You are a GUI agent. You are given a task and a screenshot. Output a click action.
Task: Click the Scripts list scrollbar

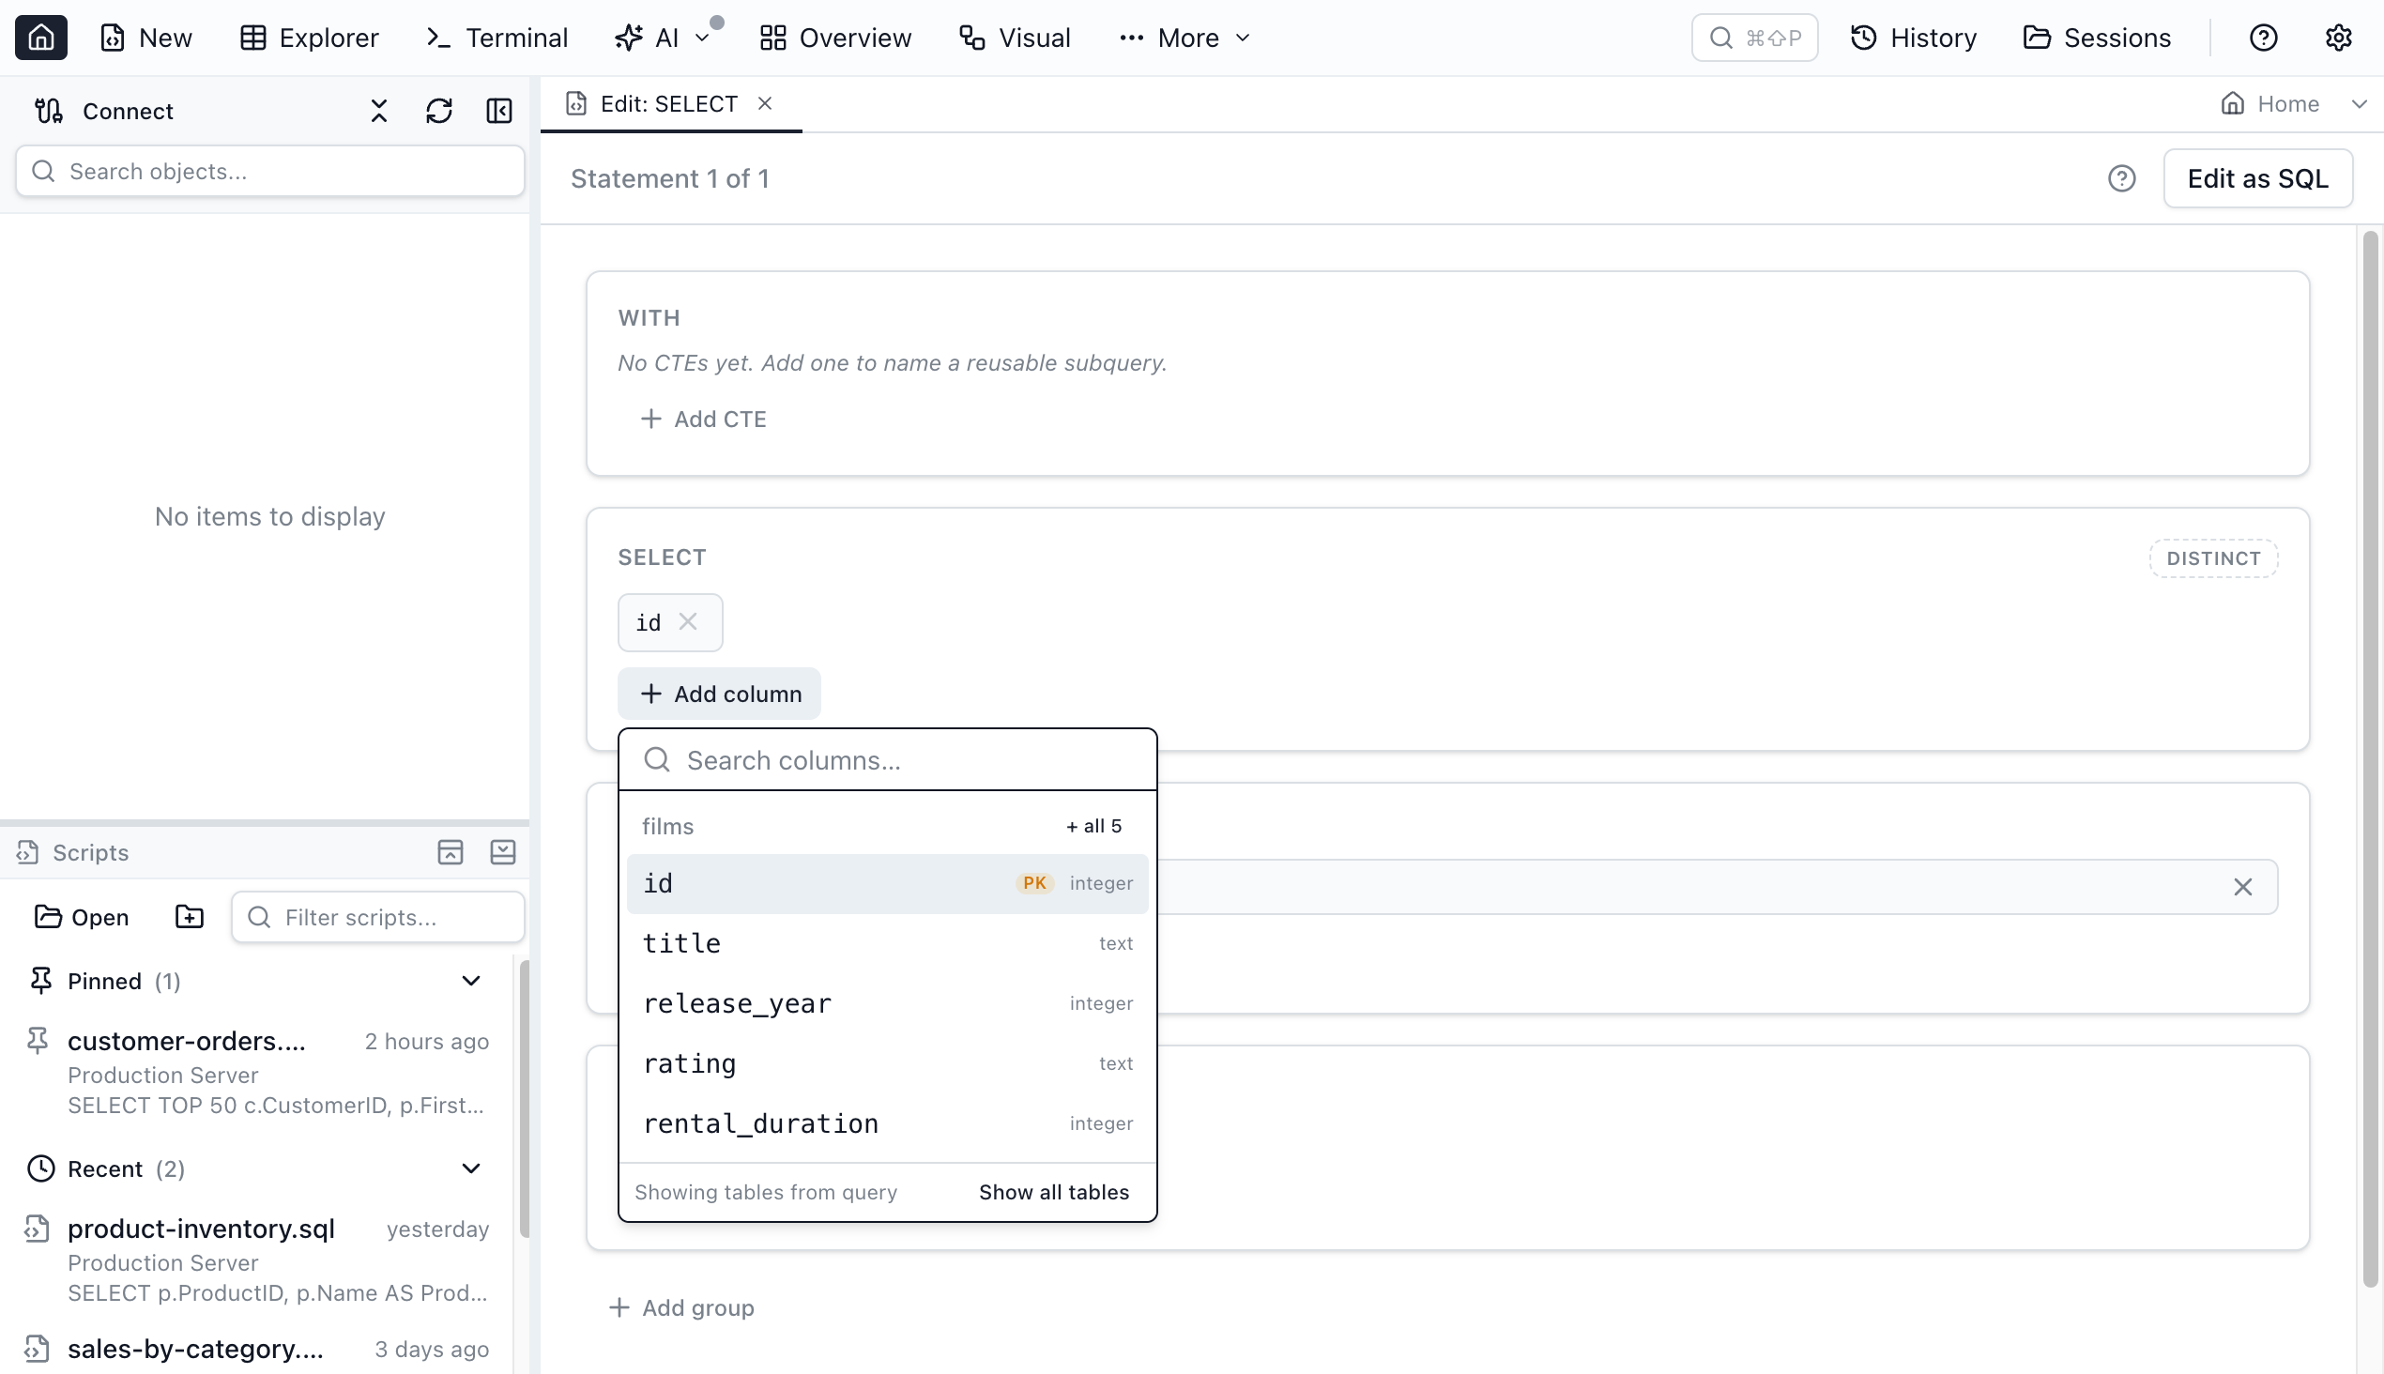click(x=524, y=1098)
